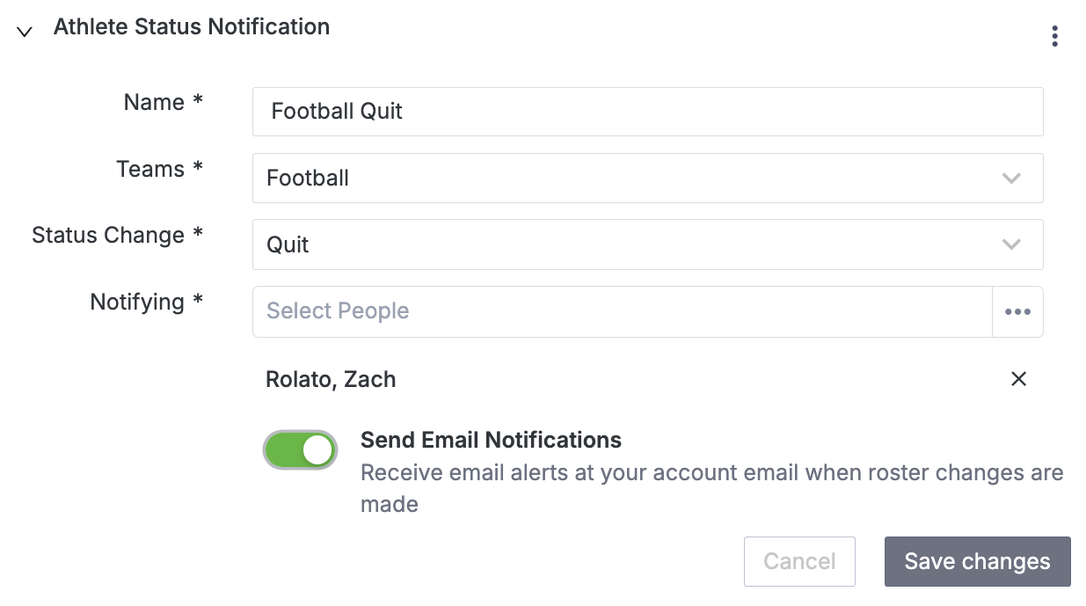
Task: Dismiss Zach Rolato via the close icon
Action: 1018,379
